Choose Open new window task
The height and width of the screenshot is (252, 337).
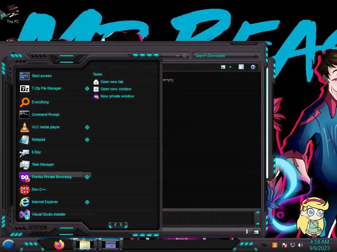tap(113, 89)
